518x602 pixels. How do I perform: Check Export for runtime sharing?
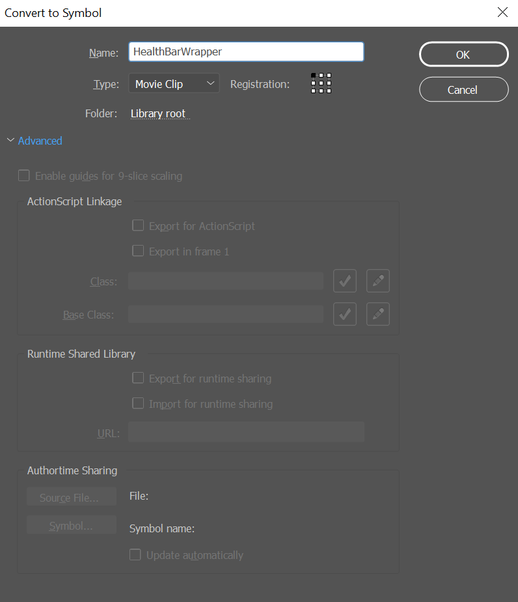138,378
